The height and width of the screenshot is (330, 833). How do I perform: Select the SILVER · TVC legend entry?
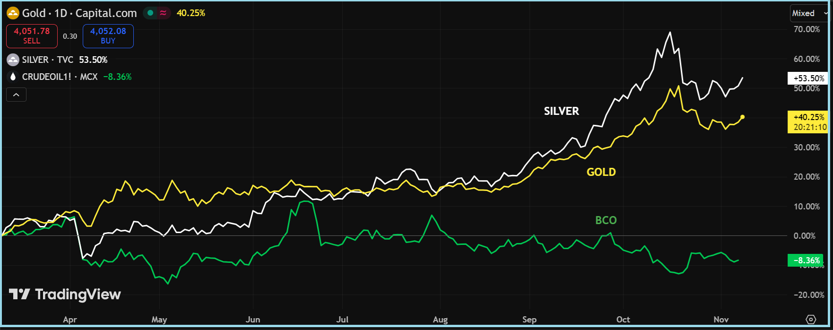pos(48,60)
